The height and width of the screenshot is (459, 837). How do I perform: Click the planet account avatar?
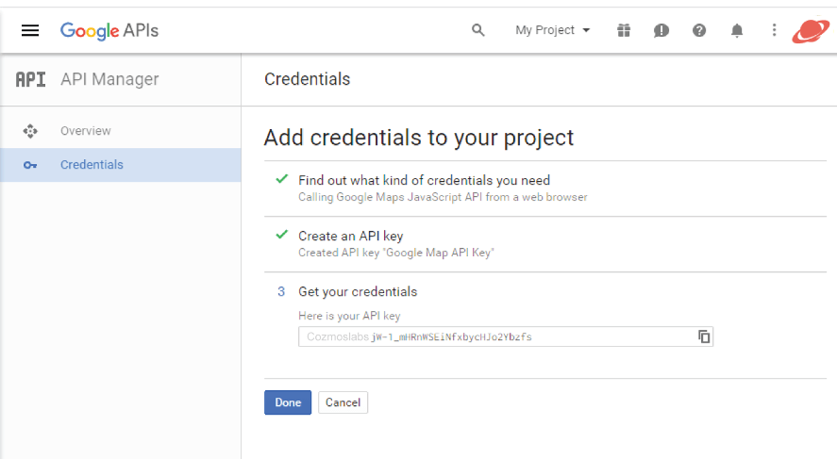(811, 30)
